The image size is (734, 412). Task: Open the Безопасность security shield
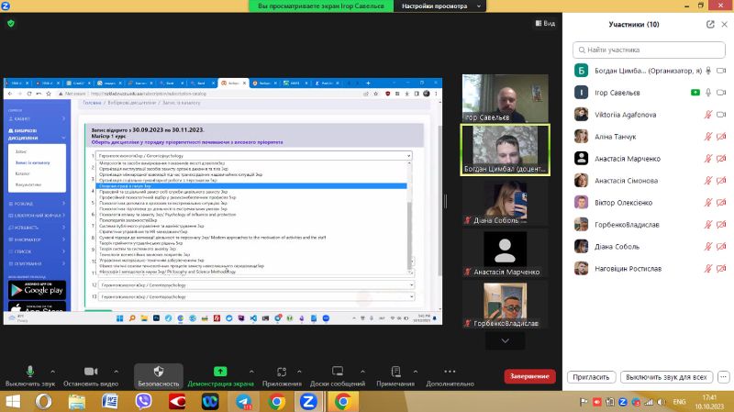click(x=158, y=371)
